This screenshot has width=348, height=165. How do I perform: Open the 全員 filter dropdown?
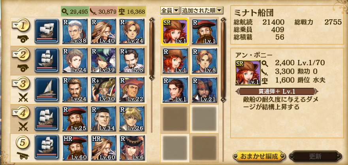170,10
